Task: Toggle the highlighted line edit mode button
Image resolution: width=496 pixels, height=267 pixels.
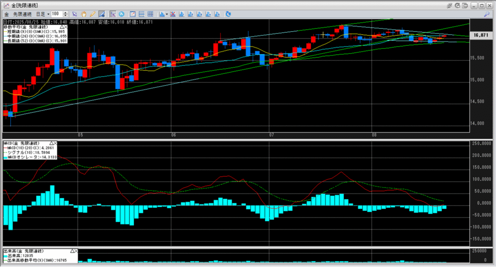Action: (102, 14)
